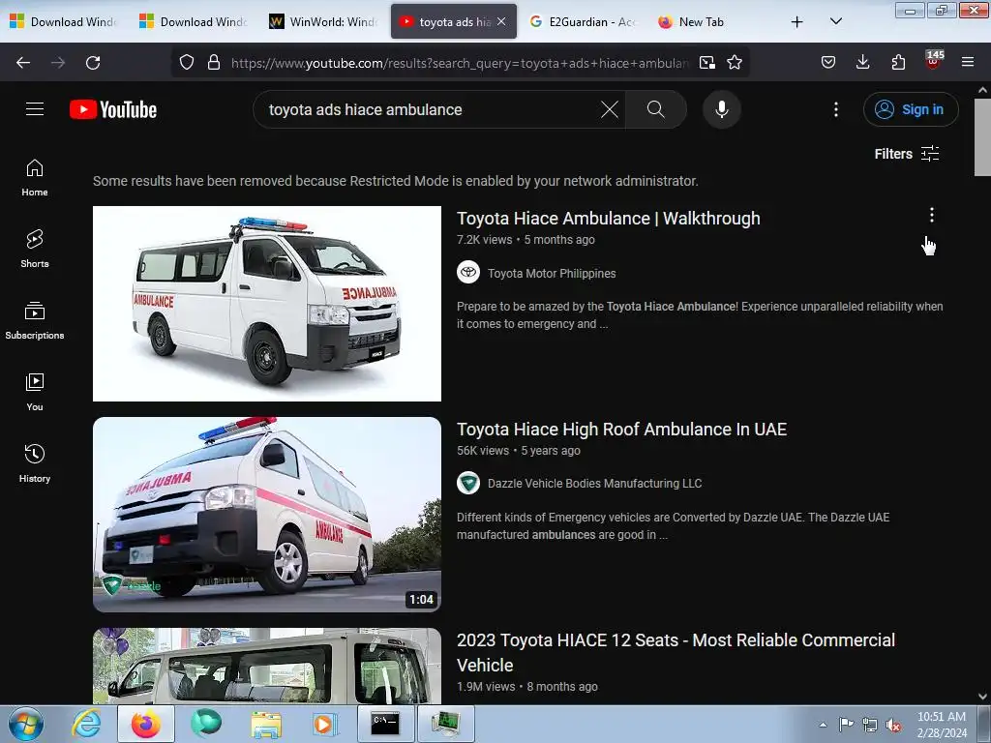Open Toyota Hiace Ambulance Walkthrough title
The image size is (991, 743).
(x=608, y=219)
